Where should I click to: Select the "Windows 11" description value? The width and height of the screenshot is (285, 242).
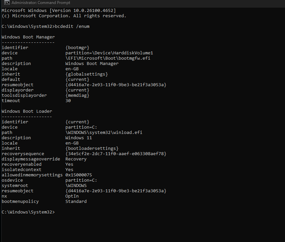[x=78, y=138]
